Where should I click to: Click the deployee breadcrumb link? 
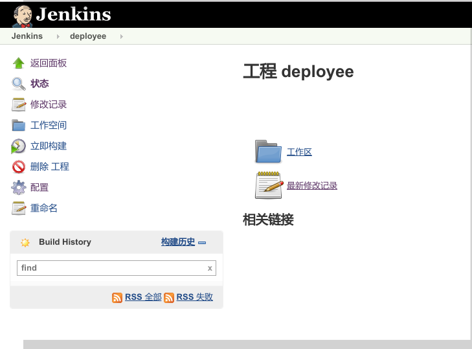click(x=88, y=36)
